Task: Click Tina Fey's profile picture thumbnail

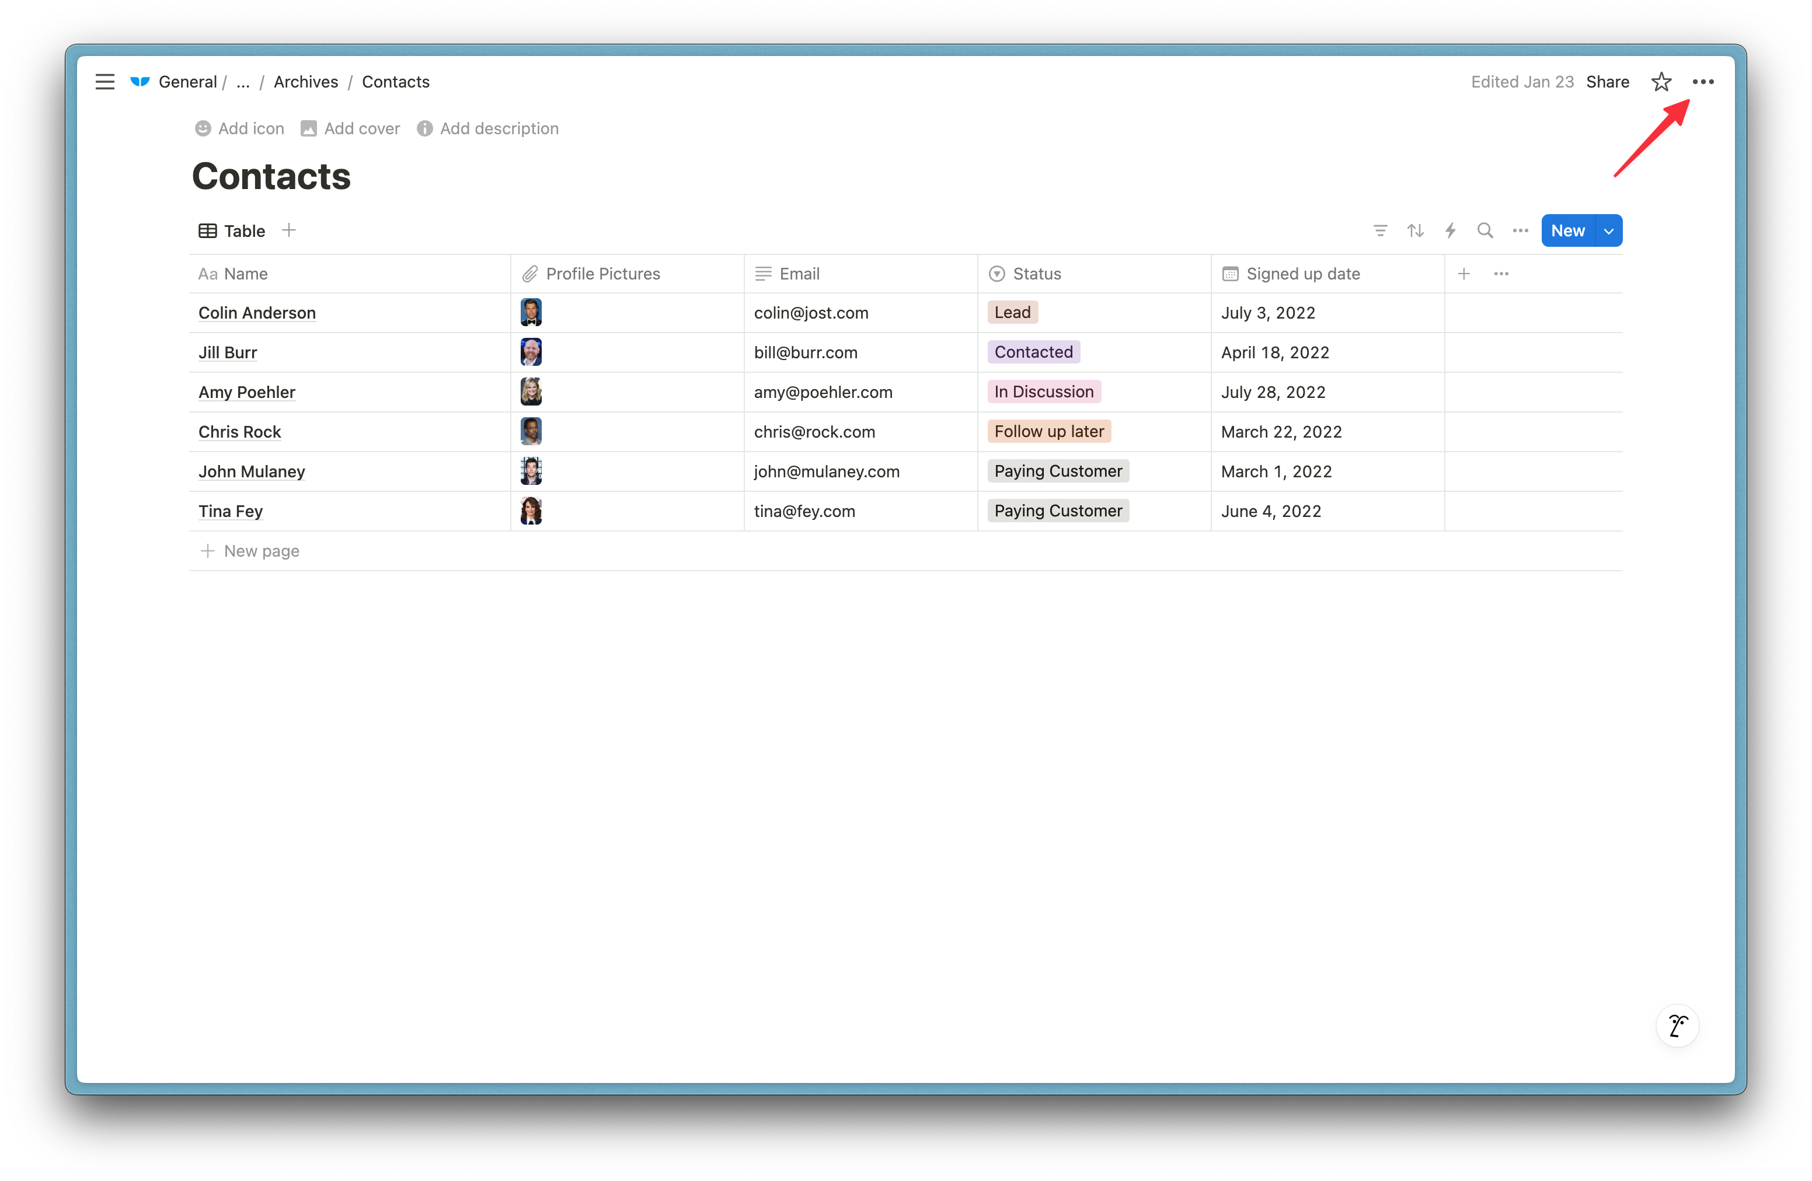Action: click(x=531, y=511)
